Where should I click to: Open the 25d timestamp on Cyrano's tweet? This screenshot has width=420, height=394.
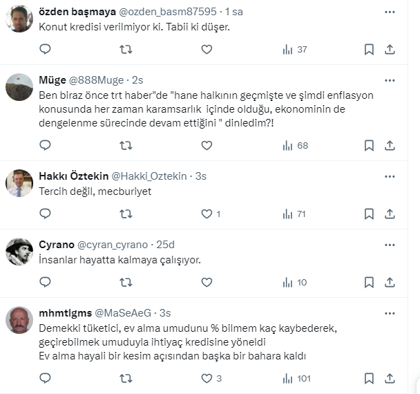pos(166,244)
